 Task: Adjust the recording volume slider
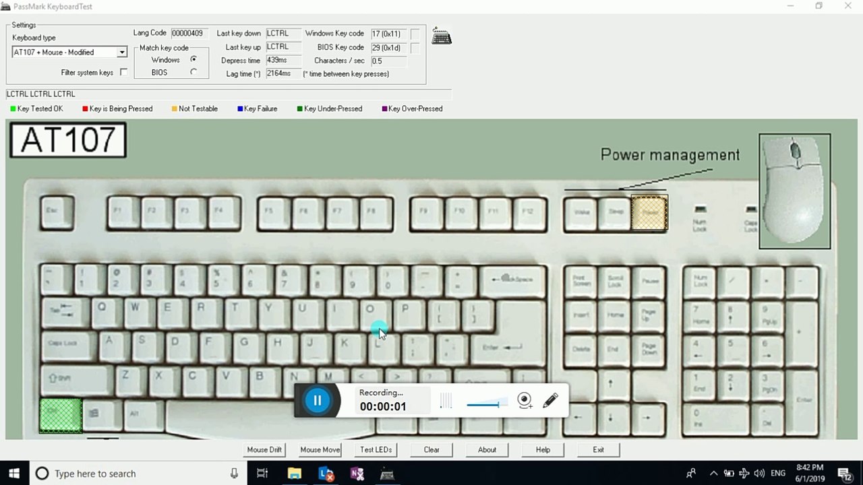[487, 404]
